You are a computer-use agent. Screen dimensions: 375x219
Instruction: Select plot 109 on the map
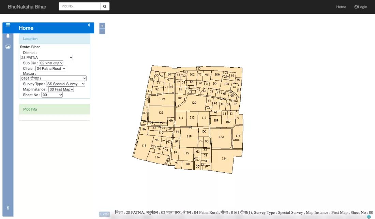point(216,120)
